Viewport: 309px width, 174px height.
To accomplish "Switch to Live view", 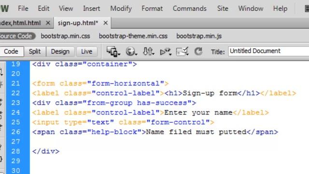I will [87, 52].
